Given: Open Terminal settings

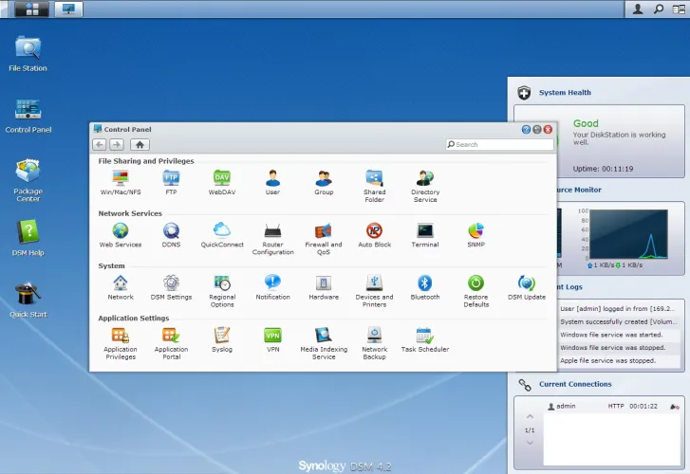Looking at the screenshot, I should [x=425, y=235].
